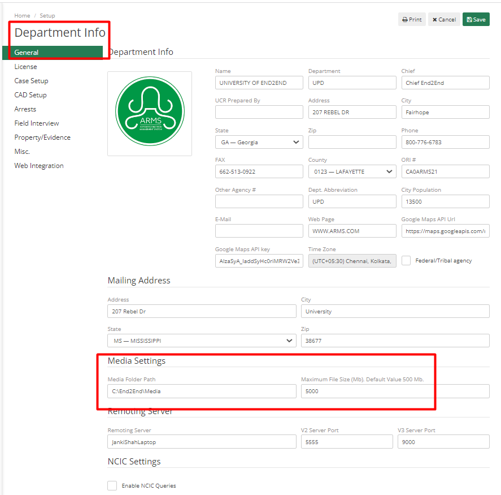Open the County dropdown showing 0123 — LAFAYETTE
This screenshot has width=501, height=495.
[352, 171]
